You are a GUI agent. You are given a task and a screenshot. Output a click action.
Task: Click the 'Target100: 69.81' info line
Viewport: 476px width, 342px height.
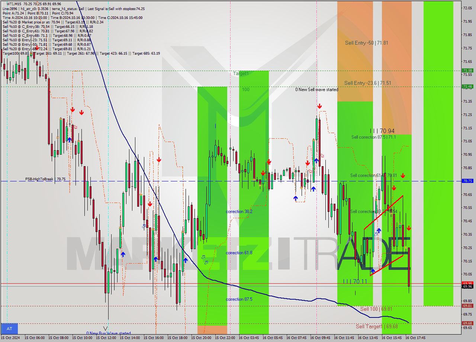[x=15, y=54]
